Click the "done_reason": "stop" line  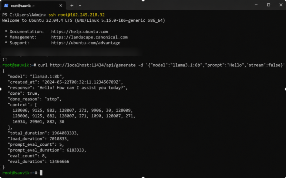tap(35, 99)
